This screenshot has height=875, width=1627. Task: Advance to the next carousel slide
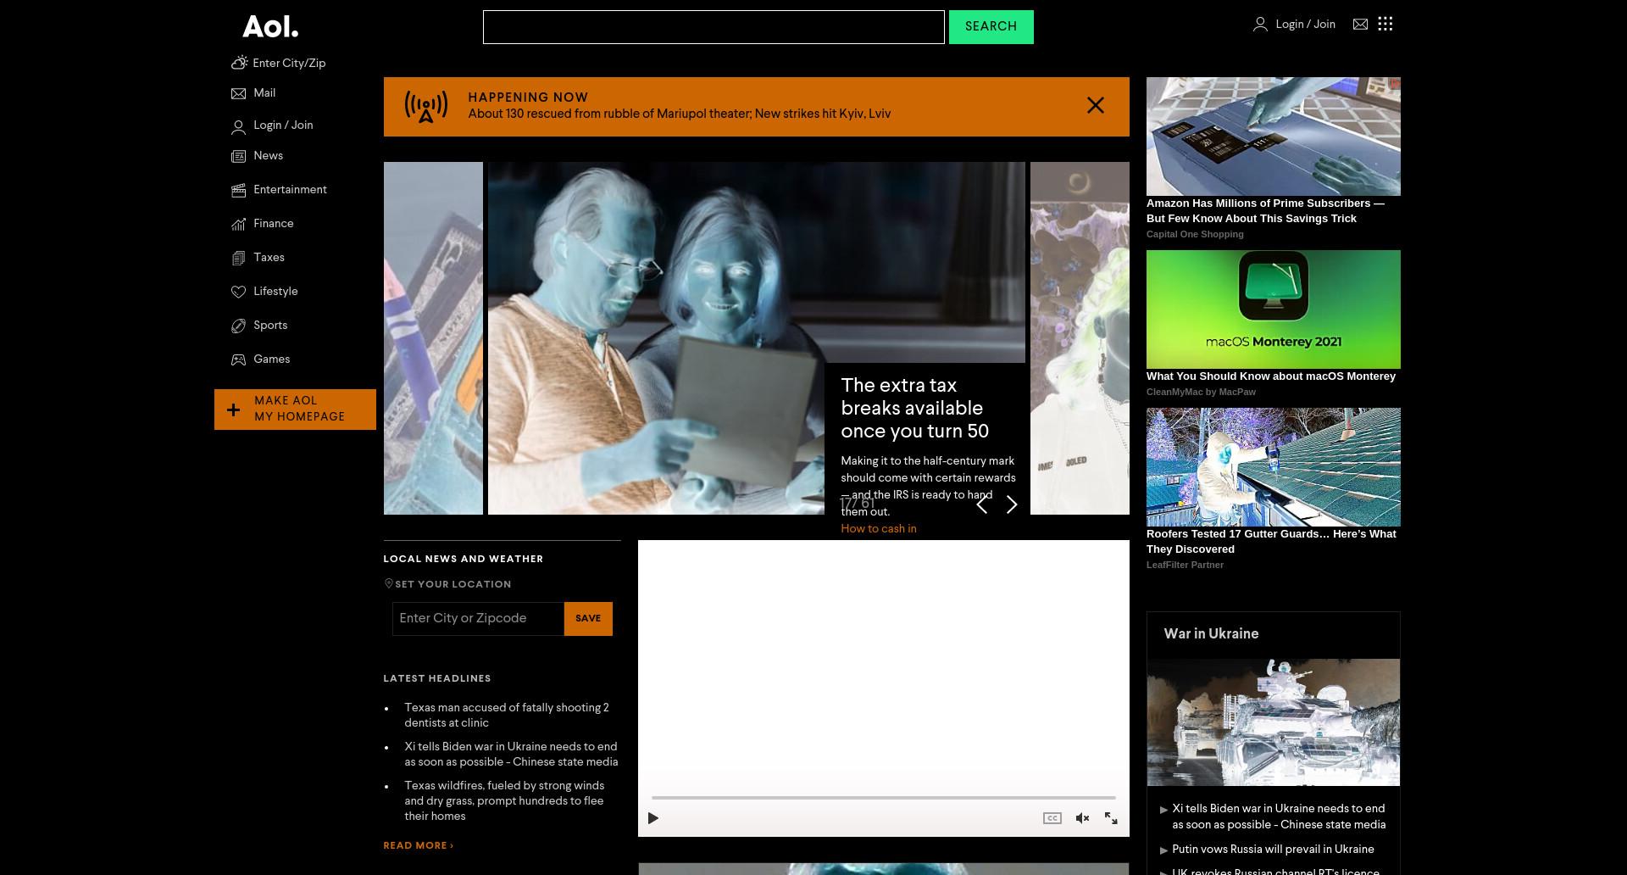tap(1012, 504)
